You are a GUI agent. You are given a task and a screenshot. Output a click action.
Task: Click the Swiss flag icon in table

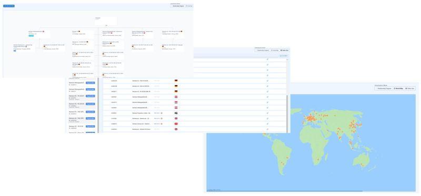[176, 123]
